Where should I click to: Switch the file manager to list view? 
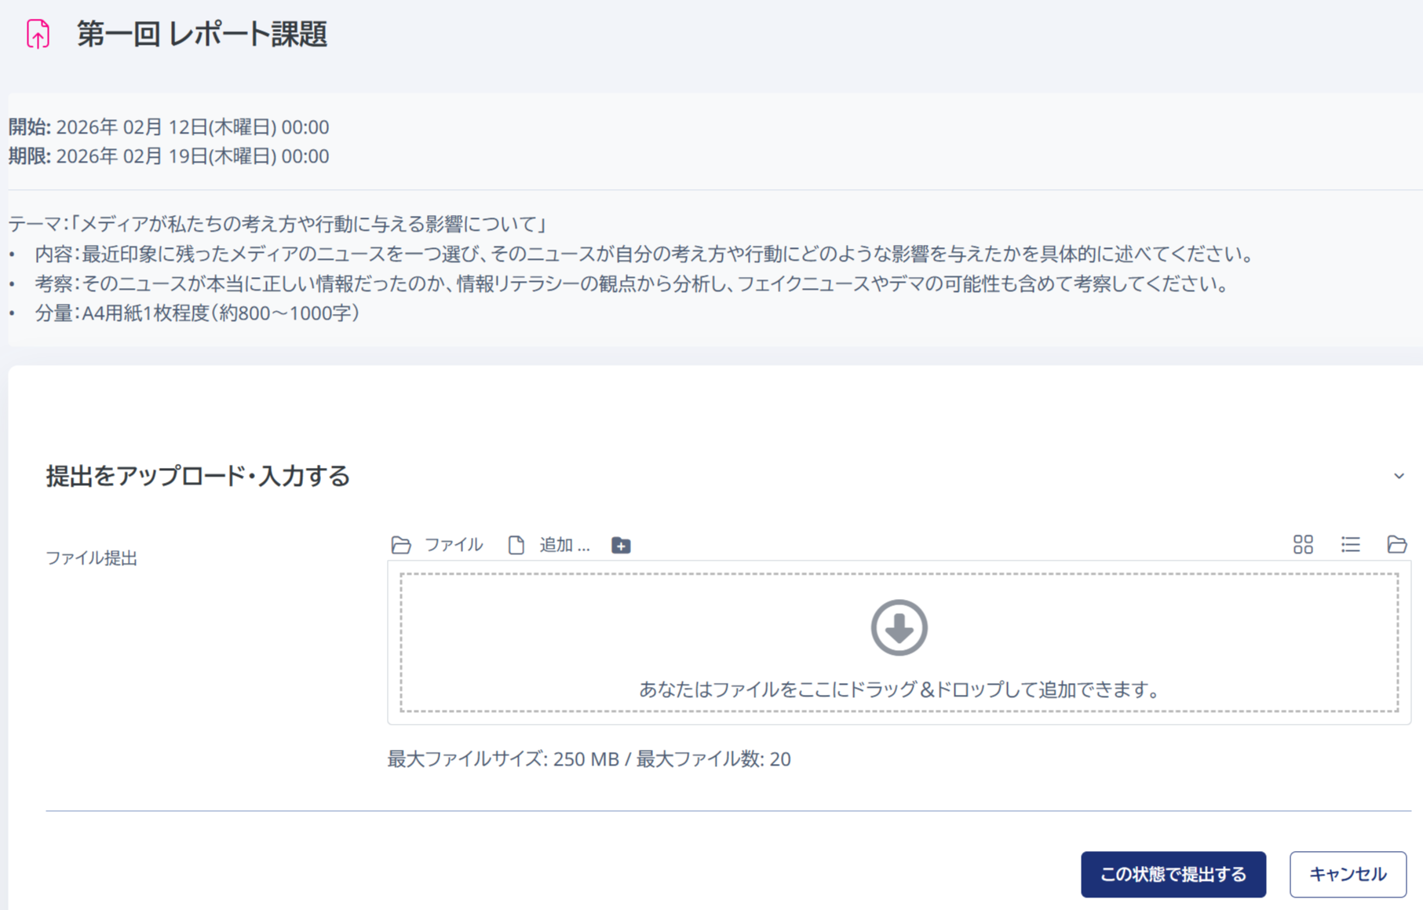coord(1351,544)
